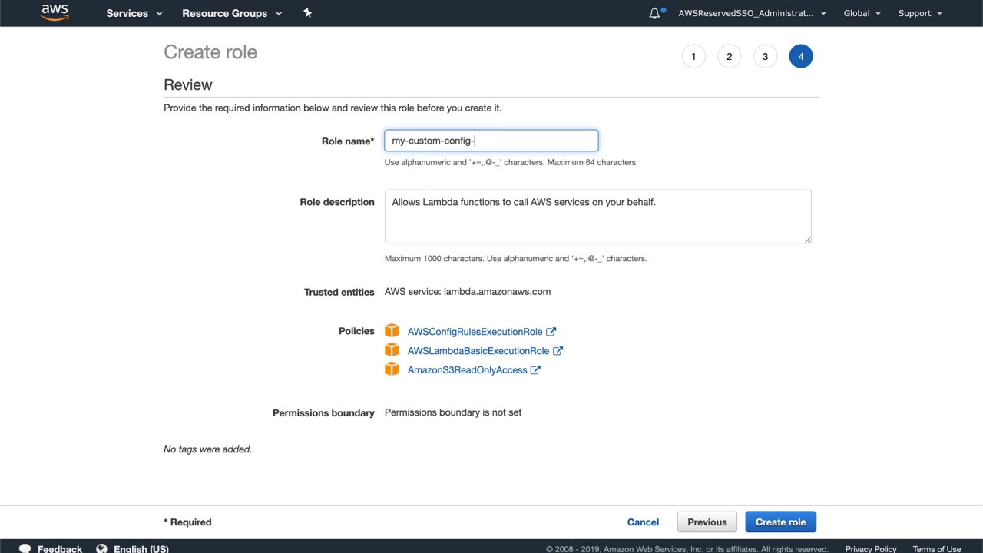
Task: Click the Previous button
Action: [x=707, y=522]
